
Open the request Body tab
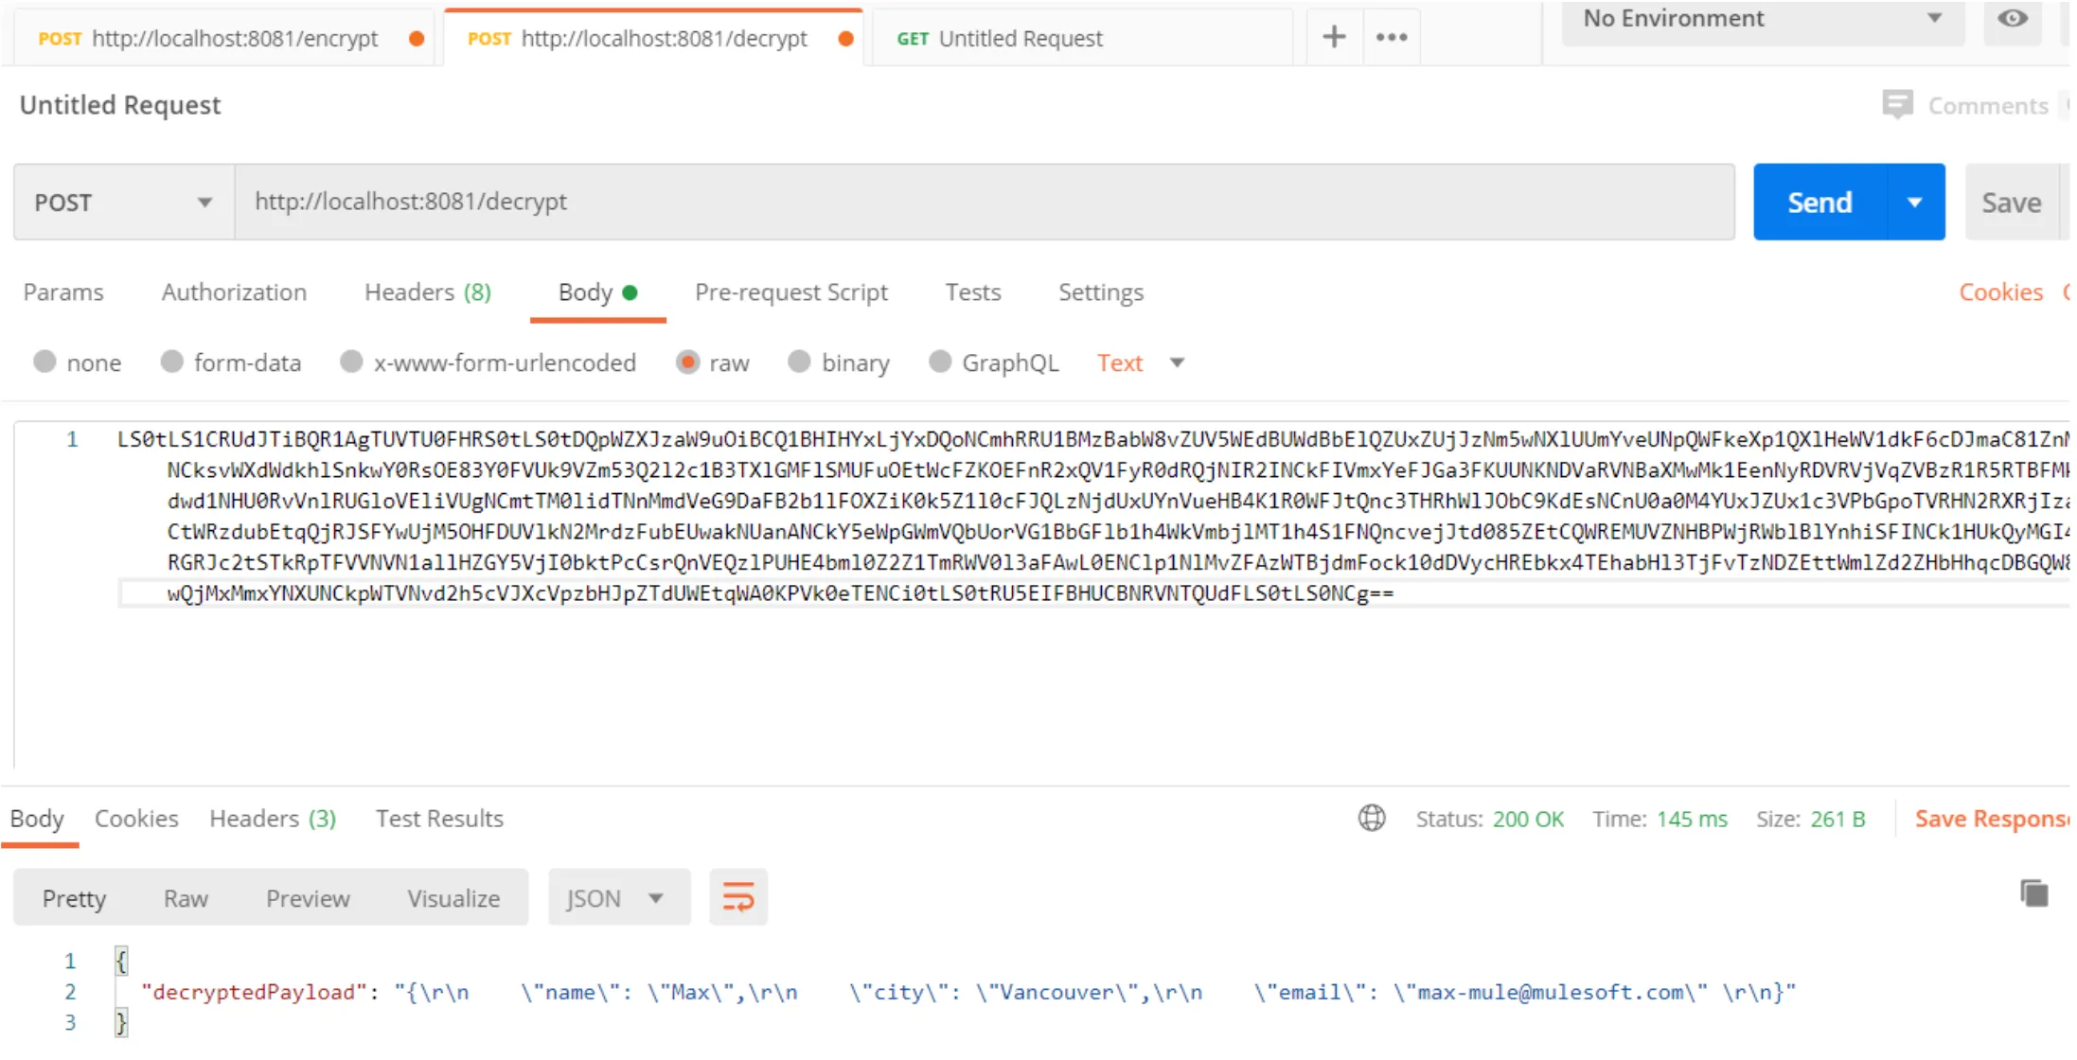[x=597, y=292]
